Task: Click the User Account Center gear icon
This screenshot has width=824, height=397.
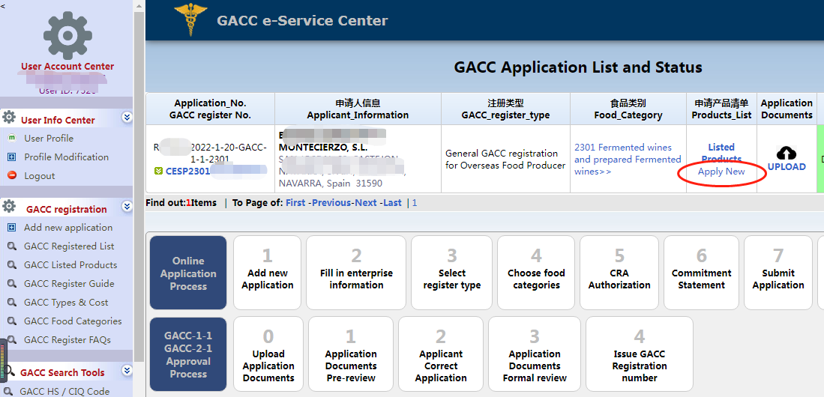Action: (x=67, y=35)
